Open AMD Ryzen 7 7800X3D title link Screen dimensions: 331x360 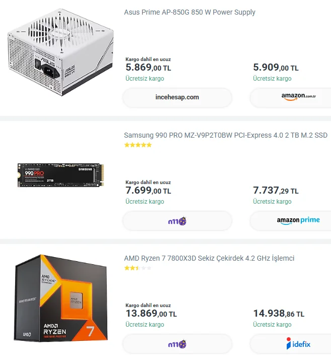209,258
